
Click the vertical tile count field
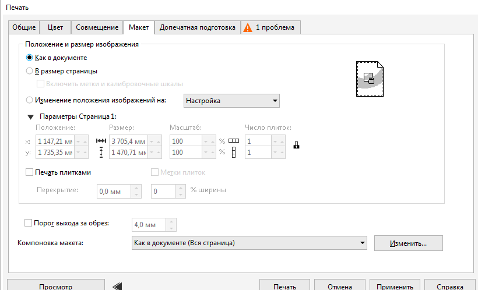(x=258, y=153)
